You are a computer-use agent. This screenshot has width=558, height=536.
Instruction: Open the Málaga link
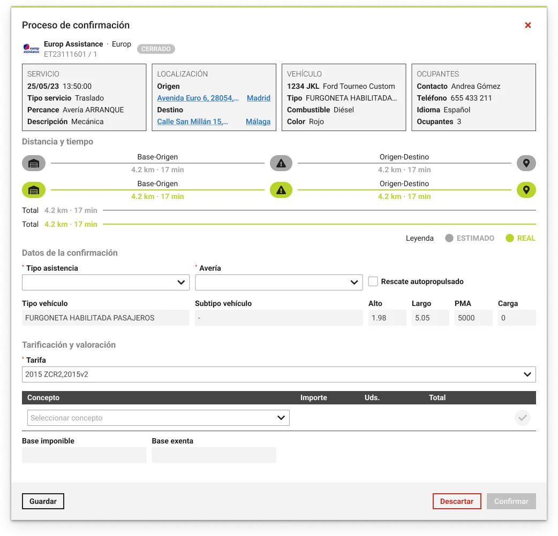[258, 121]
